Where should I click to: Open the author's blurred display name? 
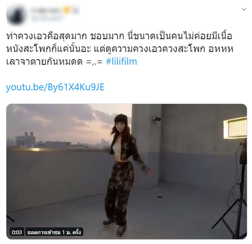pyautogui.click(x=45, y=11)
